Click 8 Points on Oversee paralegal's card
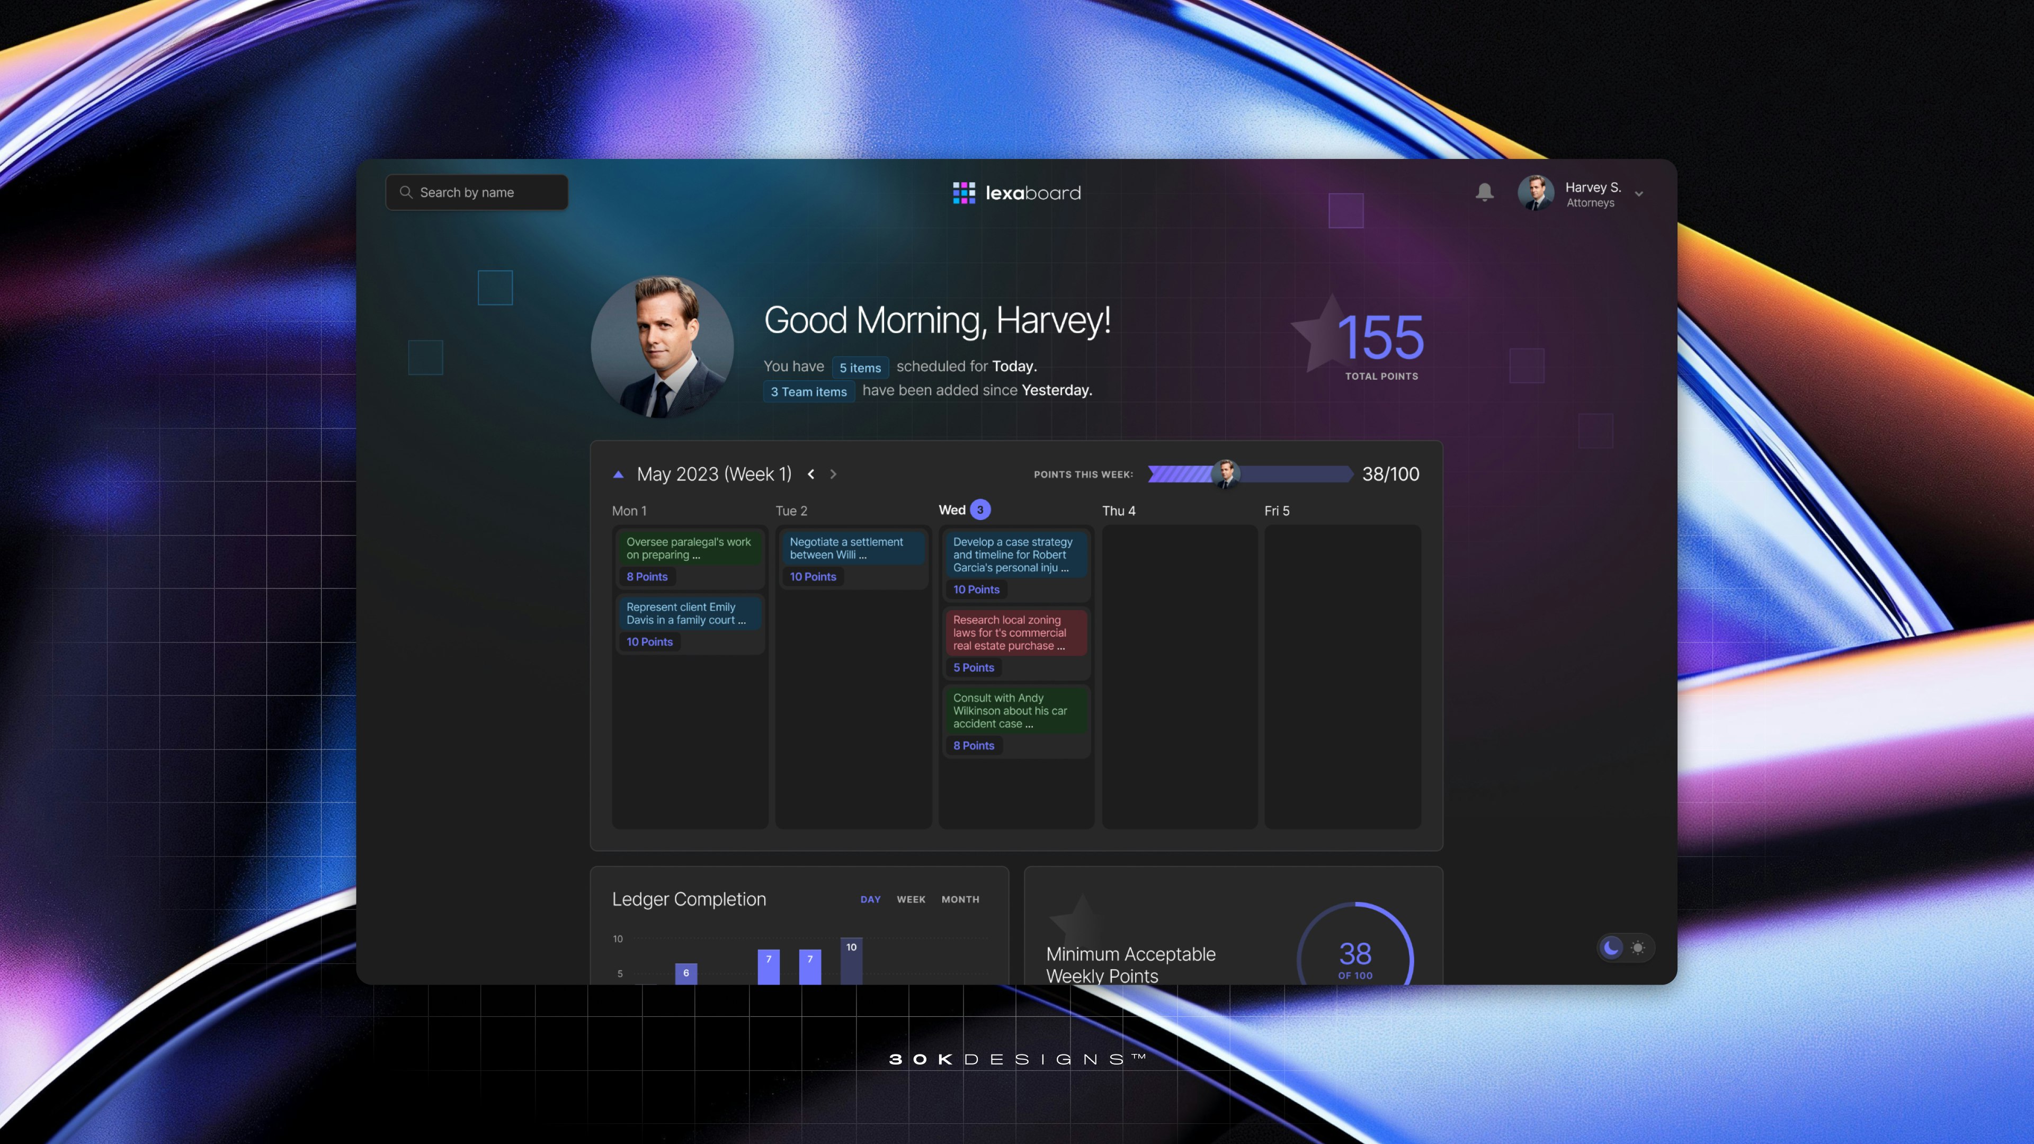 tap(647, 576)
